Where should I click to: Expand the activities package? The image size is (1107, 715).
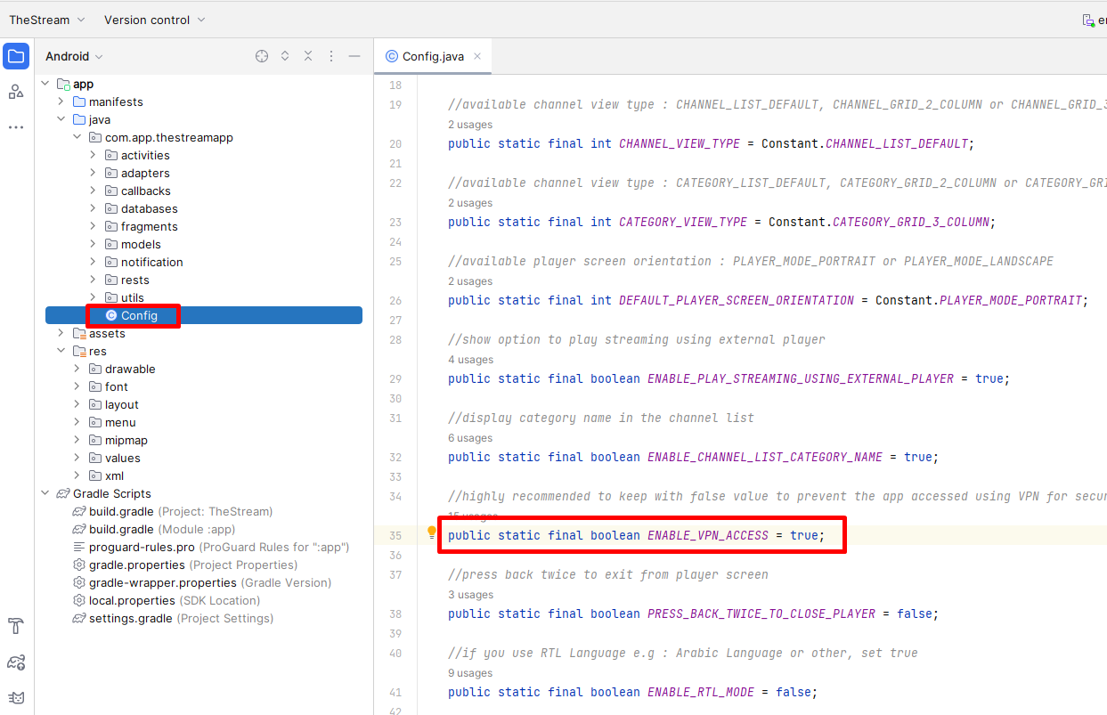tap(93, 155)
